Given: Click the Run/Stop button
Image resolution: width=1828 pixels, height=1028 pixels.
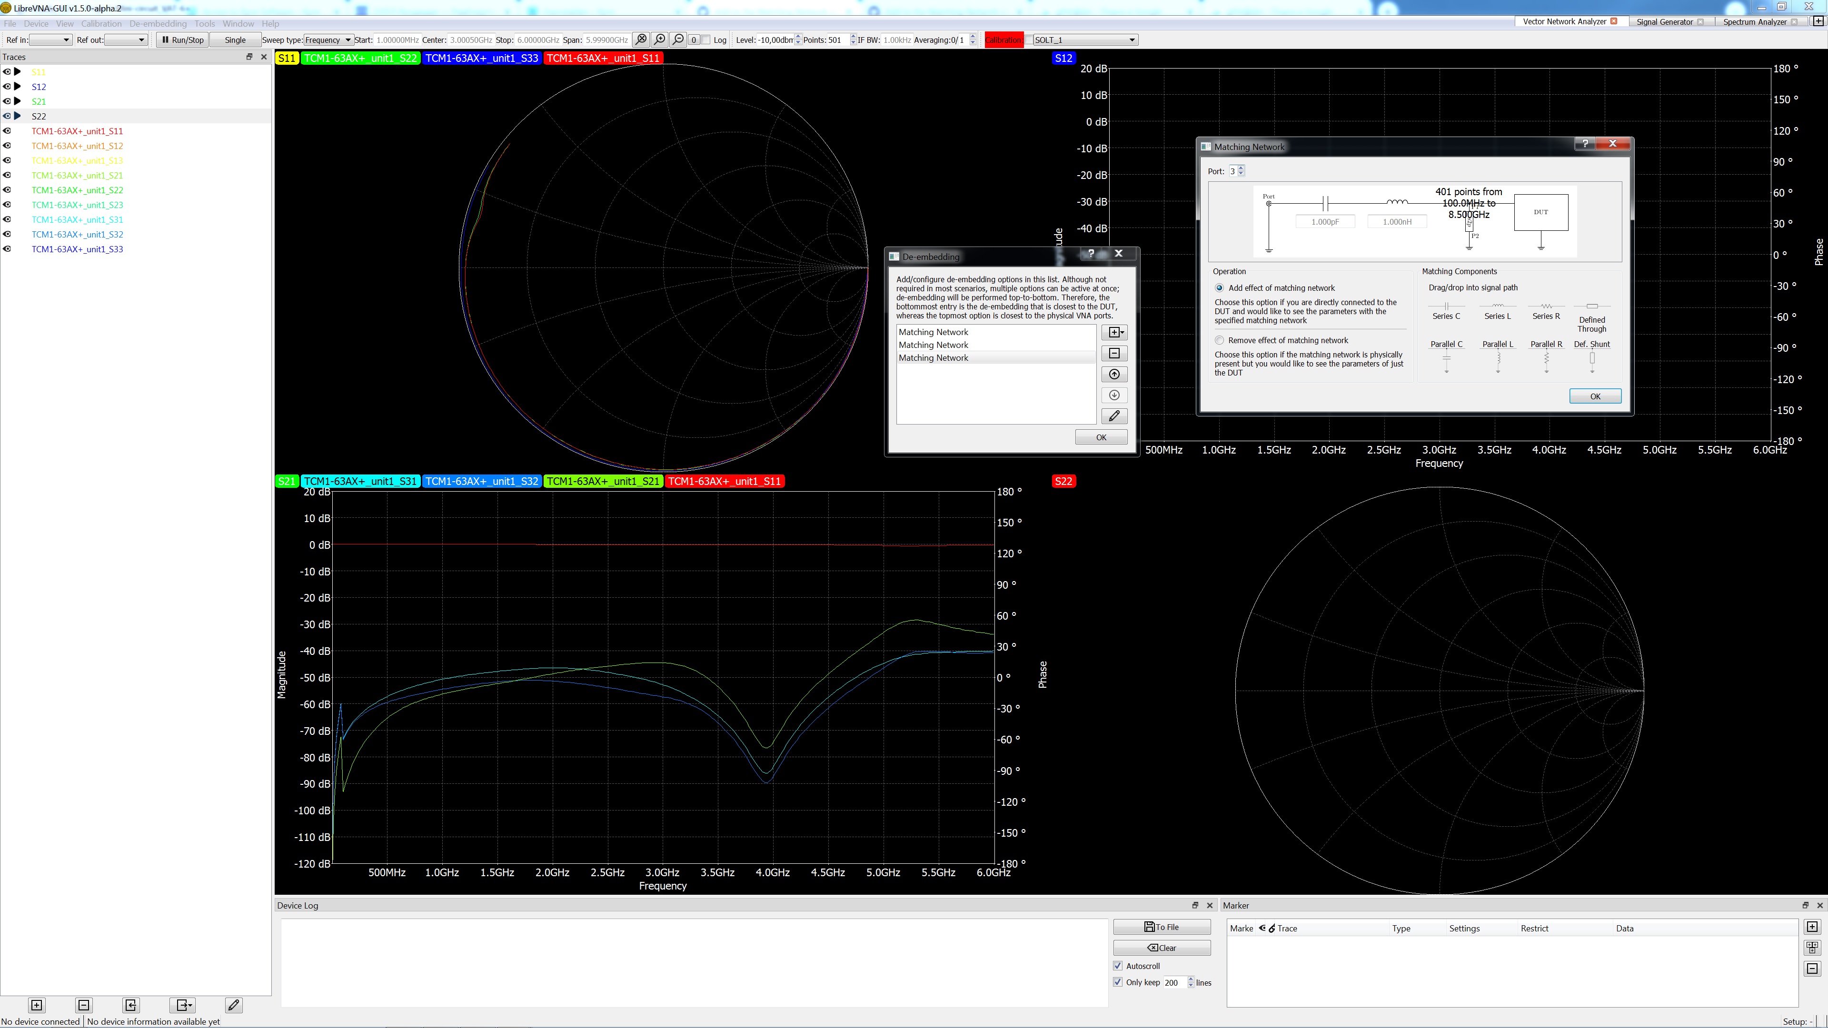Looking at the screenshot, I should click(x=182, y=40).
